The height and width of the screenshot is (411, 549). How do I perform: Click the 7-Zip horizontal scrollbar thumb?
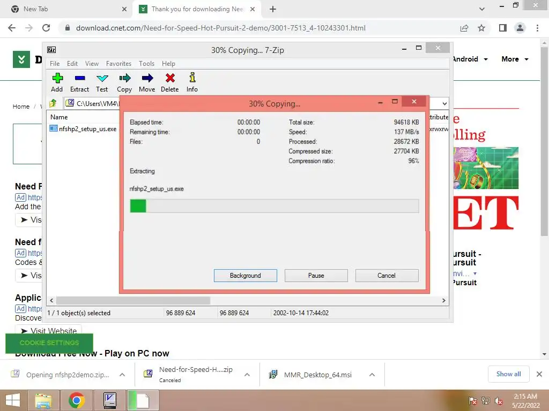tap(133, 301)
